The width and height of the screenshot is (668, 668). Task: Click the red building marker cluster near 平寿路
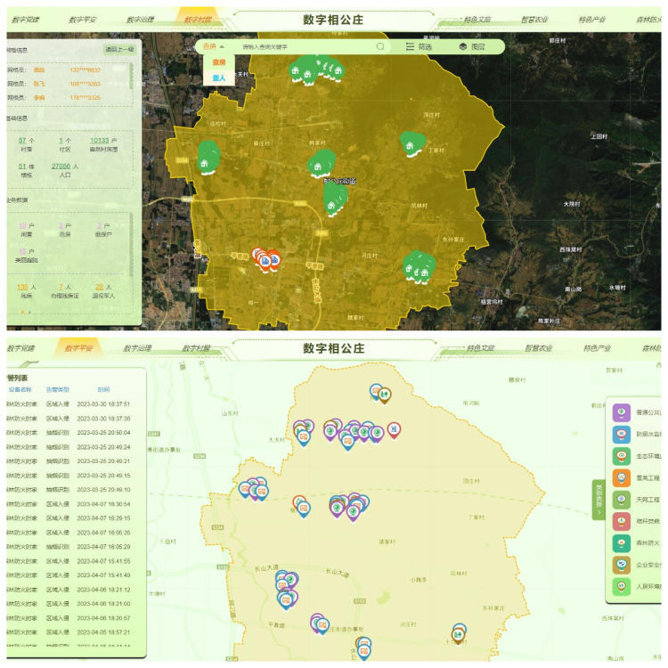coord(265,259)
